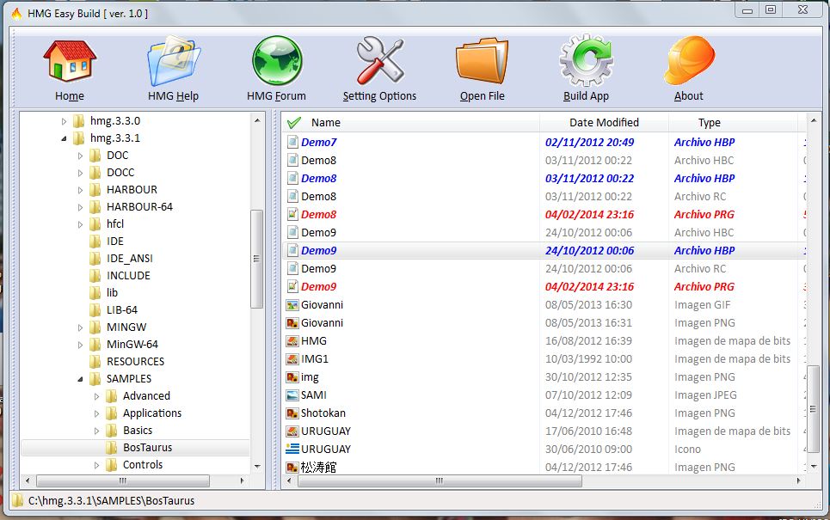
Task: Click the Uruguay flag icon file
Action: click(292, 450)
